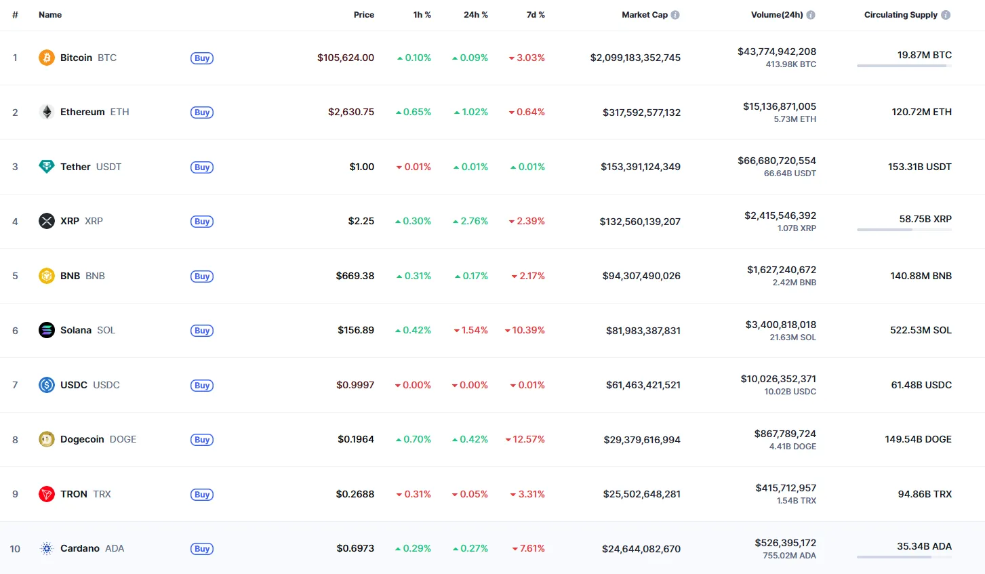Click Bitcoin price $105,624.00
This screenshot has width=985, height=574.
point(346,58)
